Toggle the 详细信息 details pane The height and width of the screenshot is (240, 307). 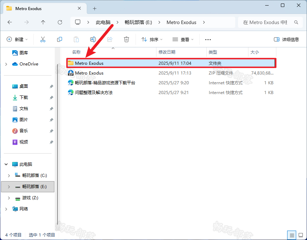coord(286,39)
